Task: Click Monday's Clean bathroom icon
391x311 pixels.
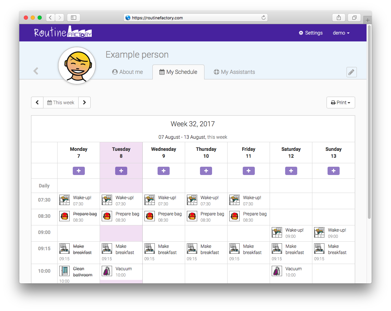Action: pos(64,271)
